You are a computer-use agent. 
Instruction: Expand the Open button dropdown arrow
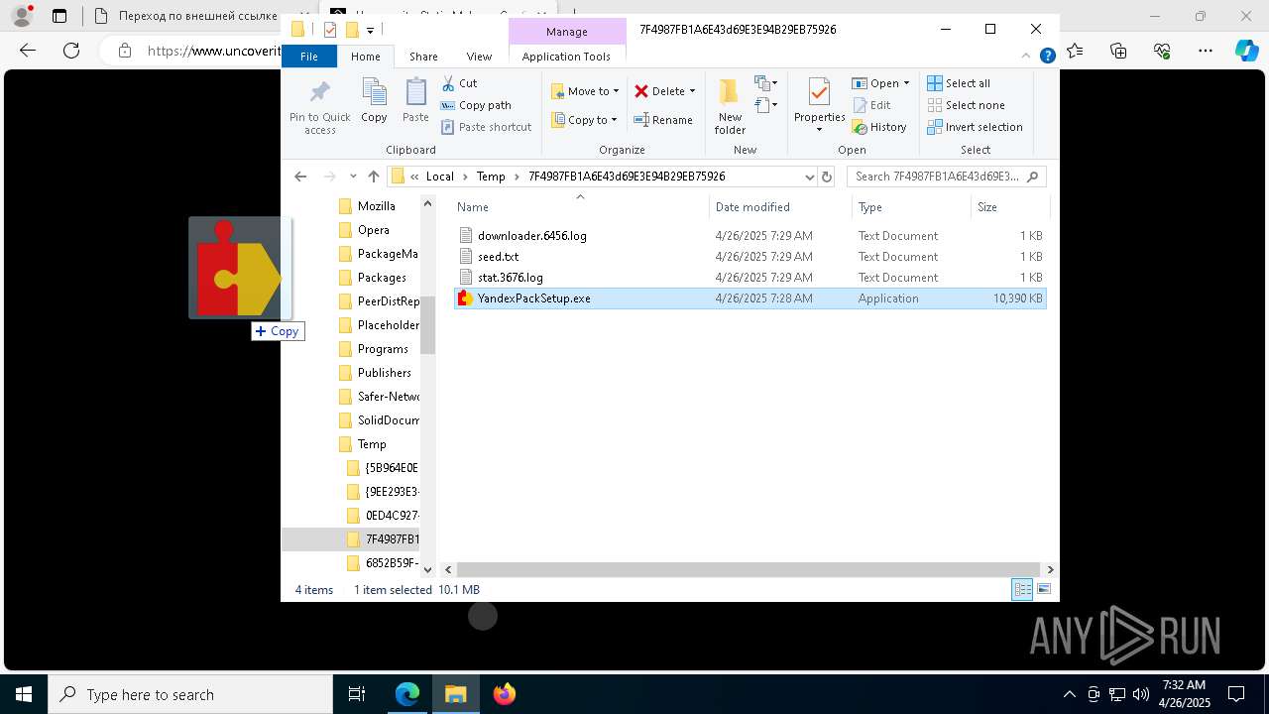point(906,83)
